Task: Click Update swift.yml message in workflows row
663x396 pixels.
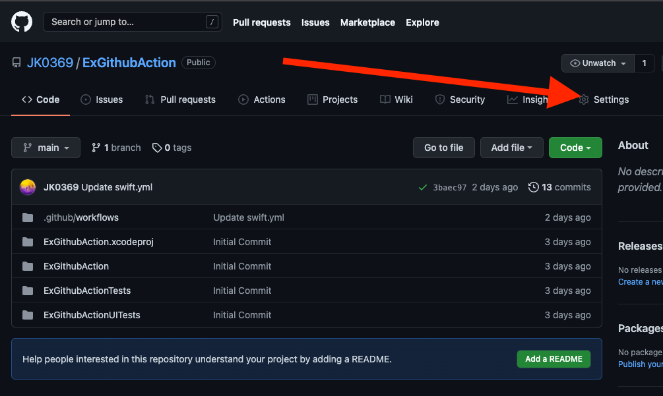Action: [249, 217]
